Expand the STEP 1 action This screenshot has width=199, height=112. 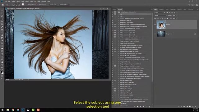point(119,14)
